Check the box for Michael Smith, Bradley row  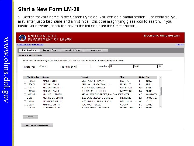25,84
